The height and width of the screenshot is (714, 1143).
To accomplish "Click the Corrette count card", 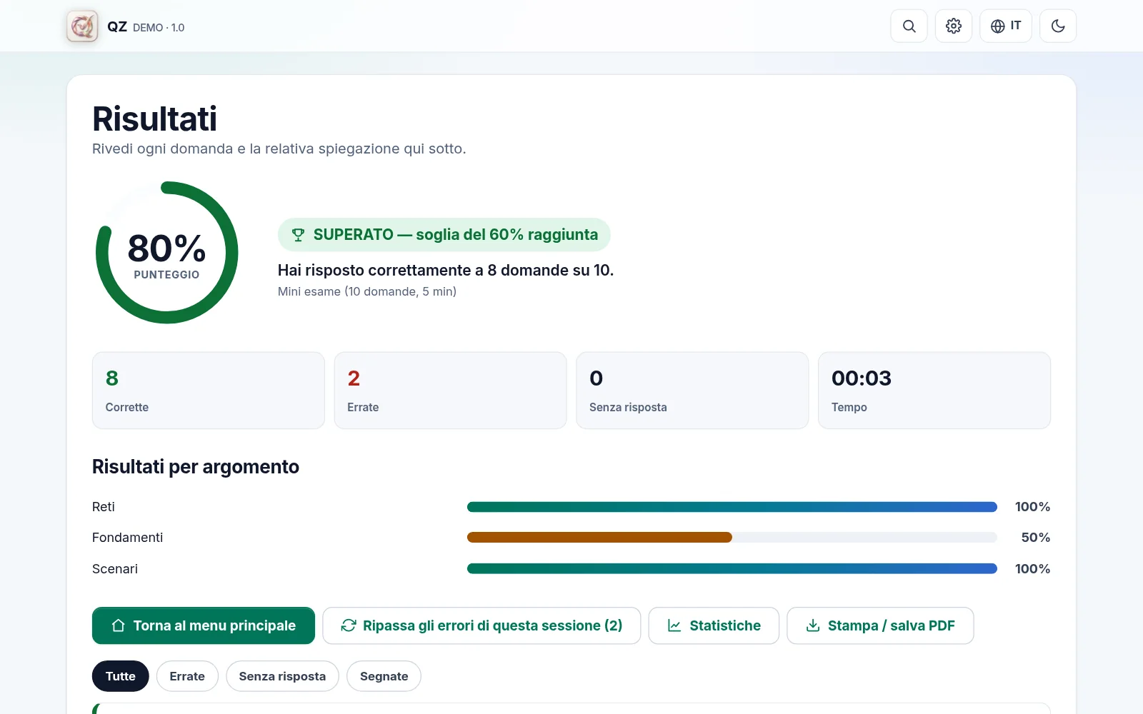I will click(x=209, y=391).
